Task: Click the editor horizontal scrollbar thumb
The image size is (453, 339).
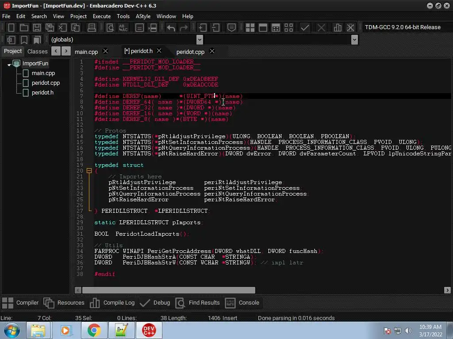Action: point(169,290)
